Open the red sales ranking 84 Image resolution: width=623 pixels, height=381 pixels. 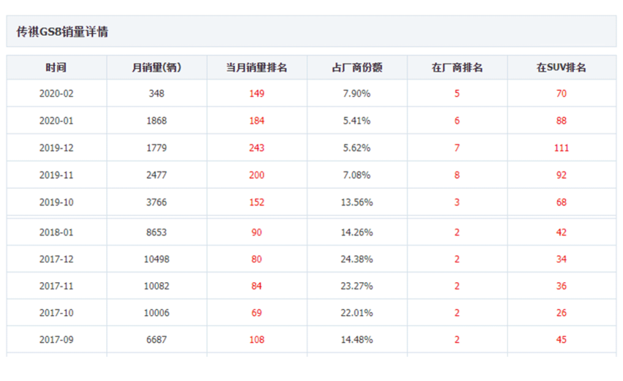point(257,286)
